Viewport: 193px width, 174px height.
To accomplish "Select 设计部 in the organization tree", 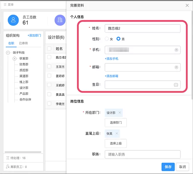I will point(24,88).
